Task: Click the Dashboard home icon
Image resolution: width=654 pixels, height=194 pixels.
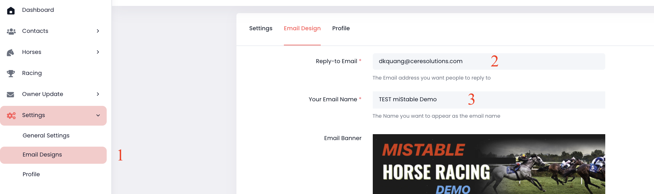Action: 11,11
